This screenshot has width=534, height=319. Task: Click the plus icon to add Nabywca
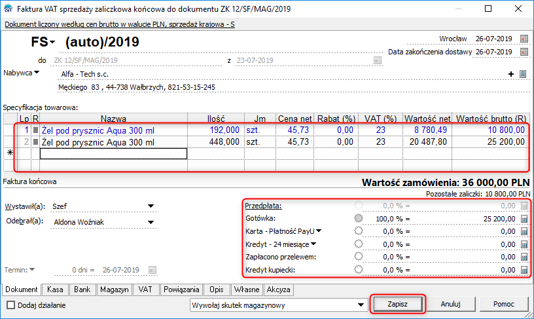click(510, 74)
